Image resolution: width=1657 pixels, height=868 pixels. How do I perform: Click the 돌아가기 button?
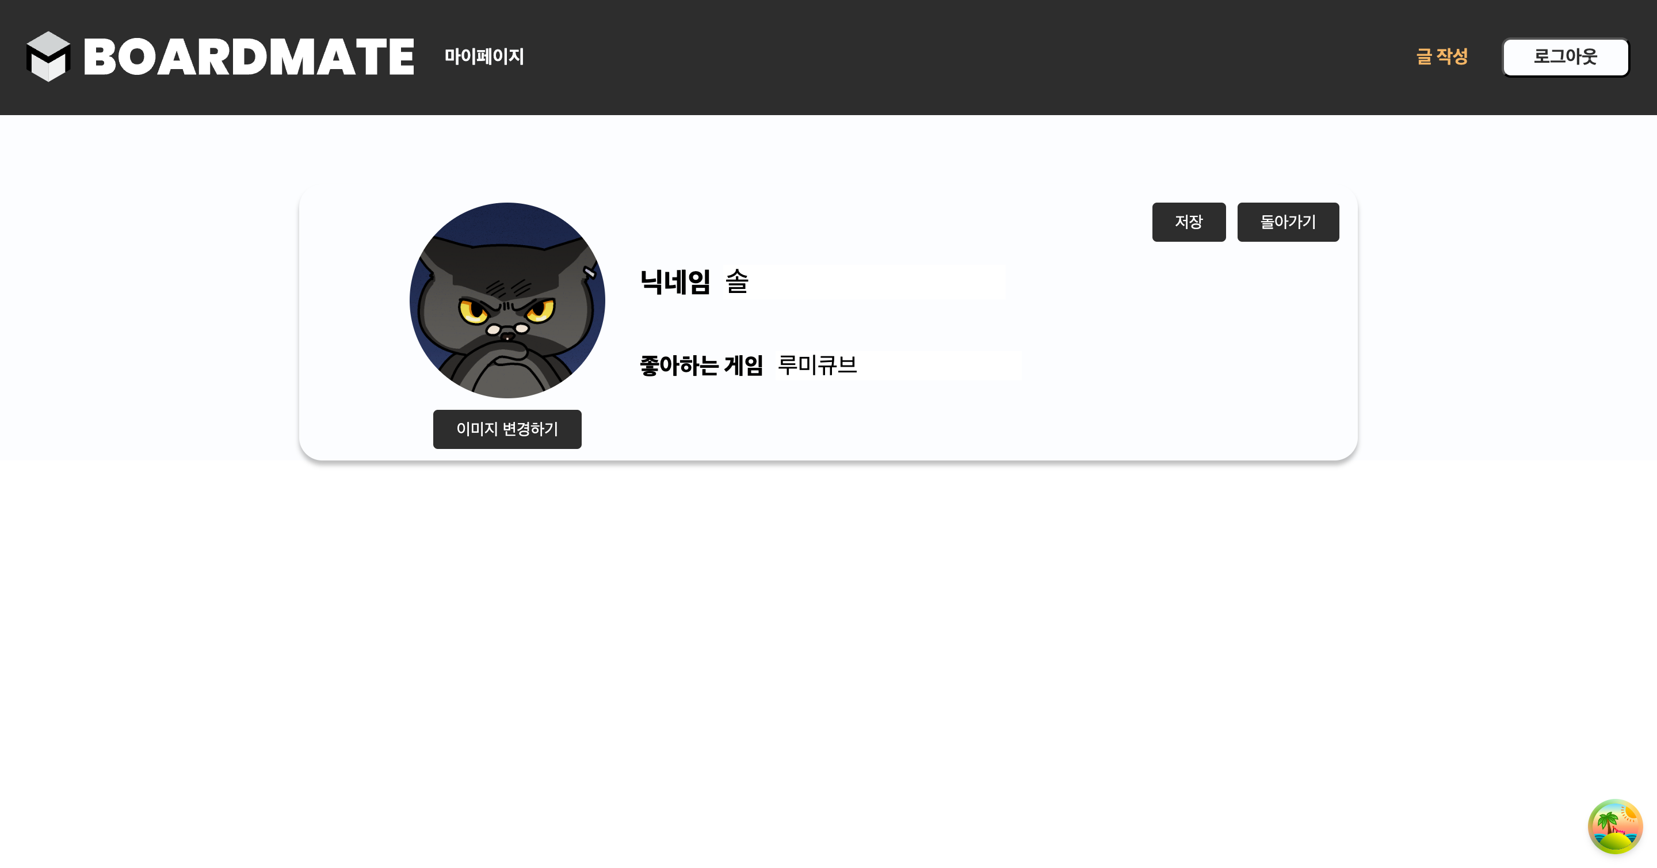pyautogui.click(x=1288, y=222)
